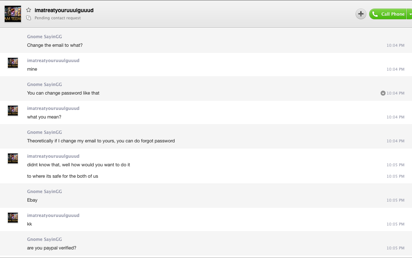Select the 'are you paypal verified?' message
Image resolution: width=412 pixels, height=258 pixels.
51,248
